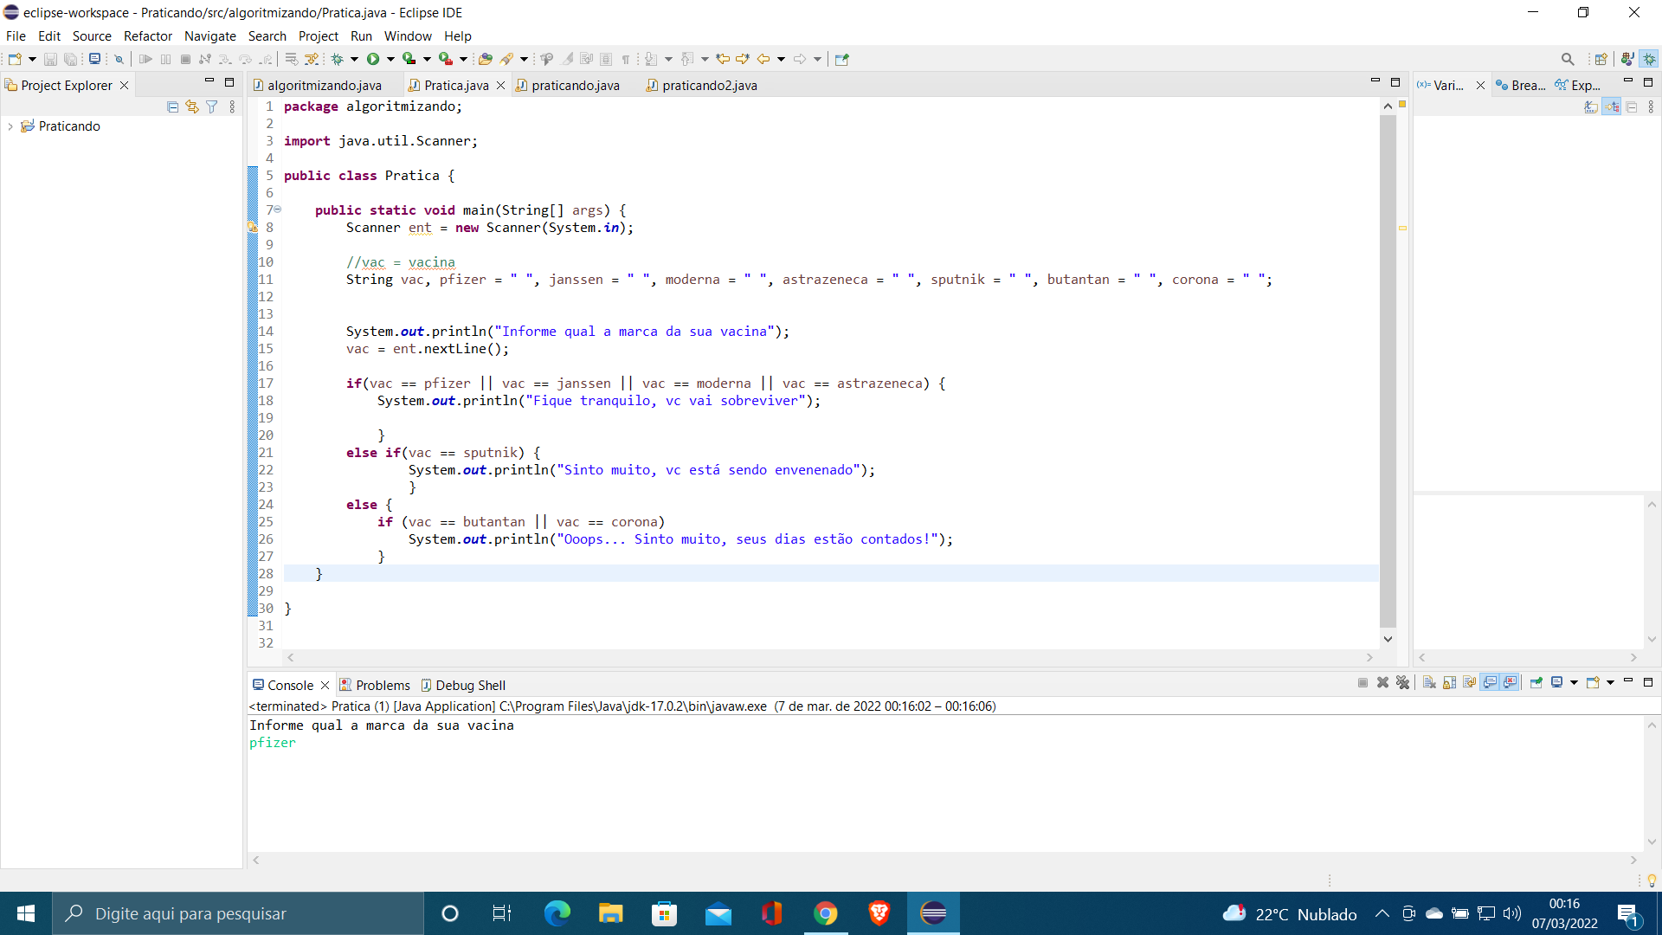Viewport: 1662px width, 935px height.
Task: Open the Source menu
Action: click(92, 35)
